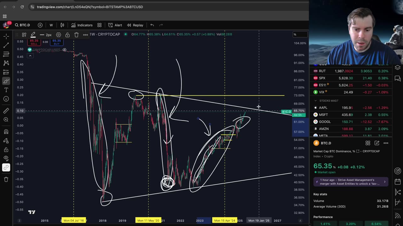Change the brush line color swatch
Image resolution: width=403 pixels, height=226 pixels.
click(33, 35)
